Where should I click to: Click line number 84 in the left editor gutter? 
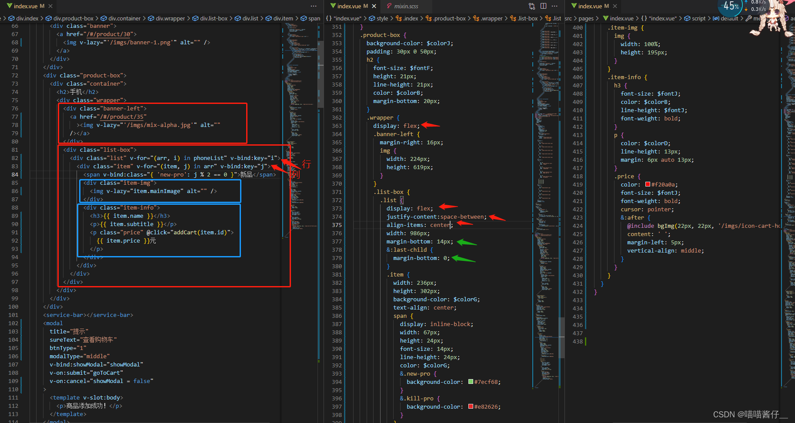(15, 174)
